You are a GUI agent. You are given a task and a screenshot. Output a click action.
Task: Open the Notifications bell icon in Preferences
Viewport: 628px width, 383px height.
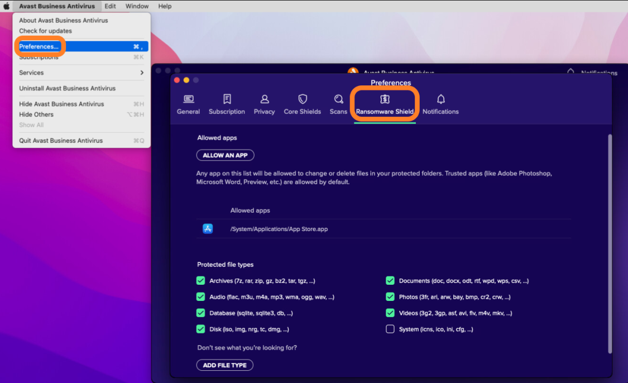point(440,99)
